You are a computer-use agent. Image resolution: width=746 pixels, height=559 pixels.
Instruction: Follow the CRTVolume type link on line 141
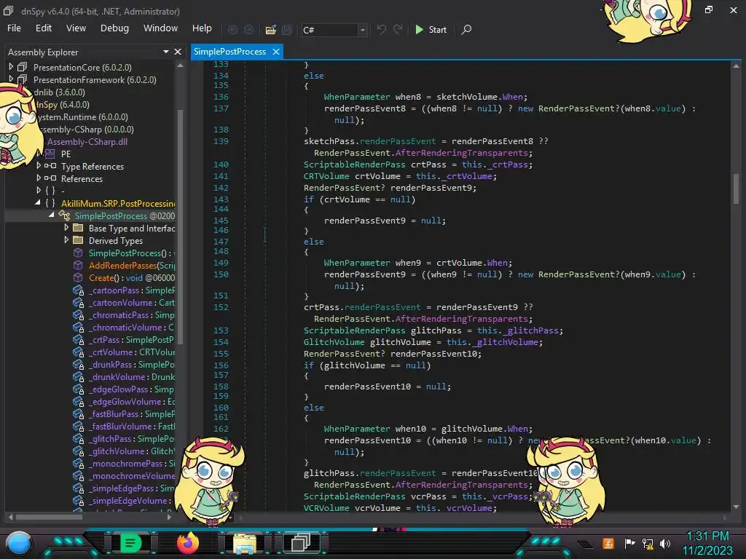[x=326, y=176]
